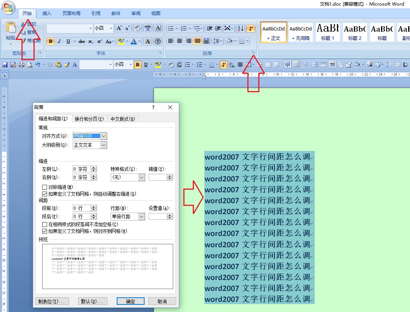Enable the 对称缩进 checkbox
The height and width of the screenshot is (312, 410).
(x=44, y=187)
